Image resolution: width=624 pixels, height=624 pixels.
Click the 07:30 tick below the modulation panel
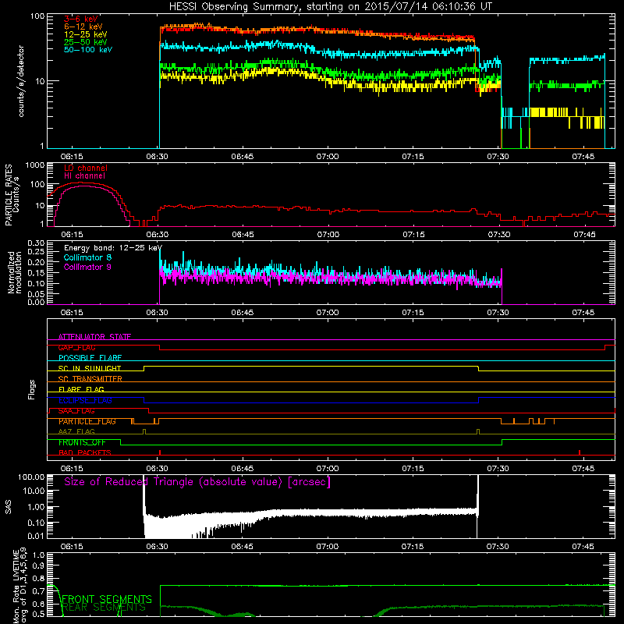(498, 313)
